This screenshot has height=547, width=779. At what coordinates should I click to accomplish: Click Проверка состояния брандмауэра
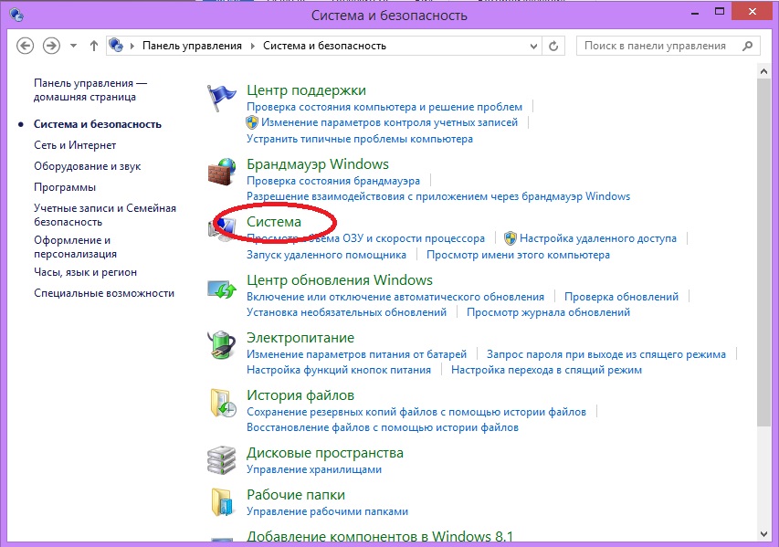click(x=332, y=180)
